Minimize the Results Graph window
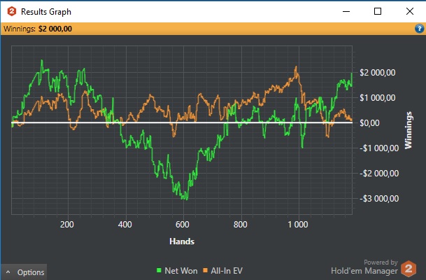The image size is (426, 280). pyautogui.click(x=346, y=11)
